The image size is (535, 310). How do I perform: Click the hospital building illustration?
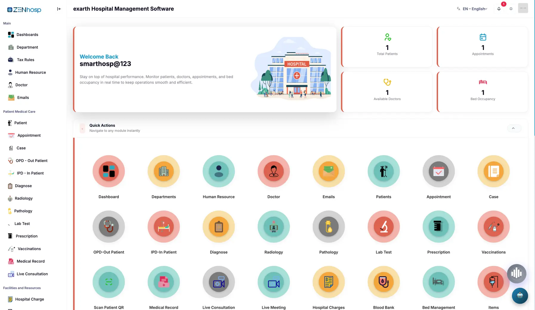(291, 68)
